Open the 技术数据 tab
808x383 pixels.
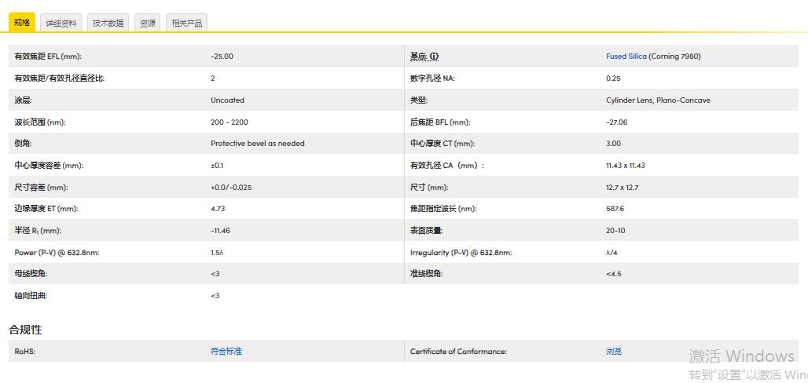108,24
